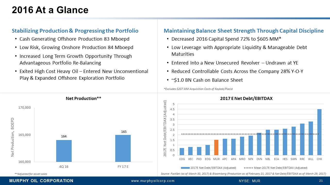Viewport: 330px width, 185px height.
Task: Click slide number 21
Action: point(321,181)
